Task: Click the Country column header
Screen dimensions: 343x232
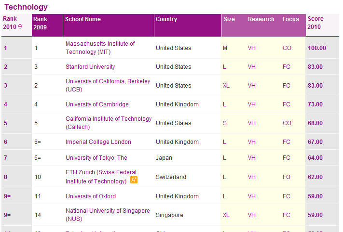Action: (166, 19)
